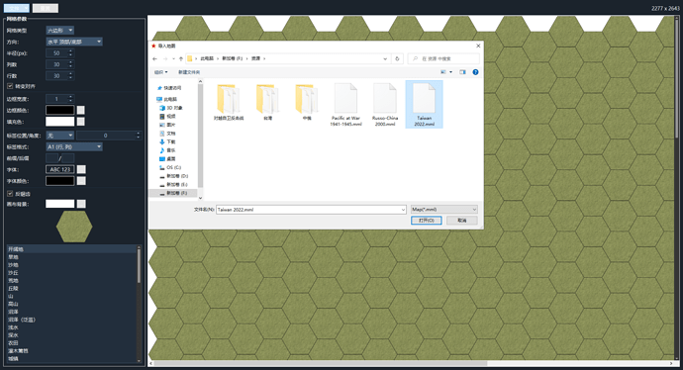Click the file name field showing Taiwan 2022.mml
Viewport: 683px width, 370px height.
tap(311, 210)
